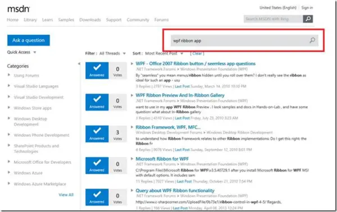This screenshot has height=212, width=337.
Task: Open WPF - Office 2007 Ribbon button thread
Action: click(195, 63)
